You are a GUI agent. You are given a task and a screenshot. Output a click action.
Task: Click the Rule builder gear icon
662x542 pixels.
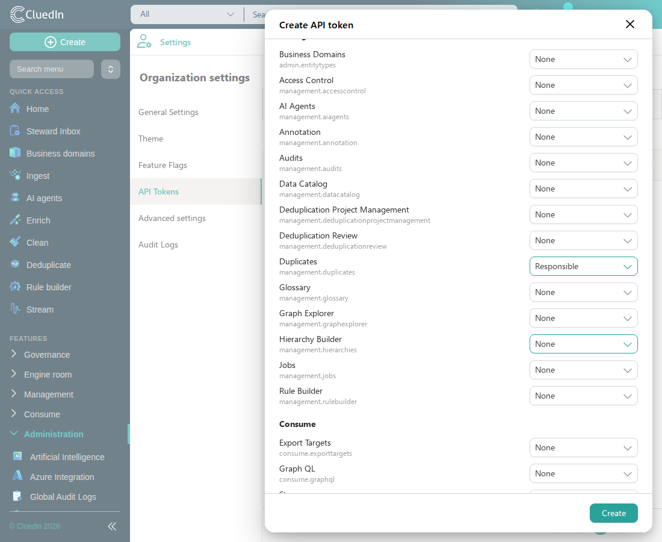15,287
